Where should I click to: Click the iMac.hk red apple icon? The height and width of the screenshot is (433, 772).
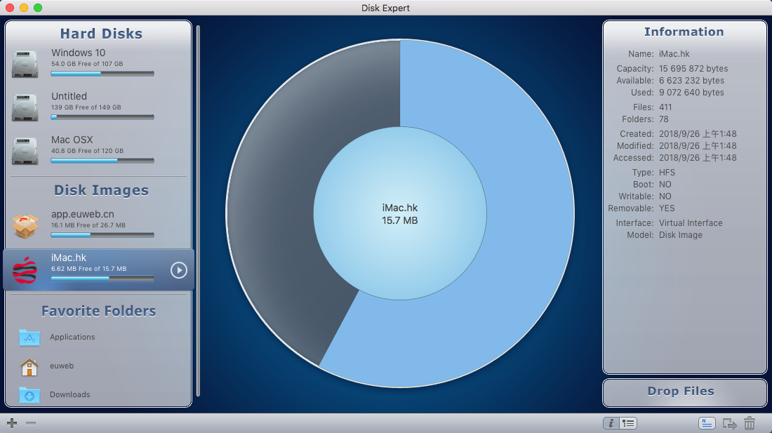(25, 269)
